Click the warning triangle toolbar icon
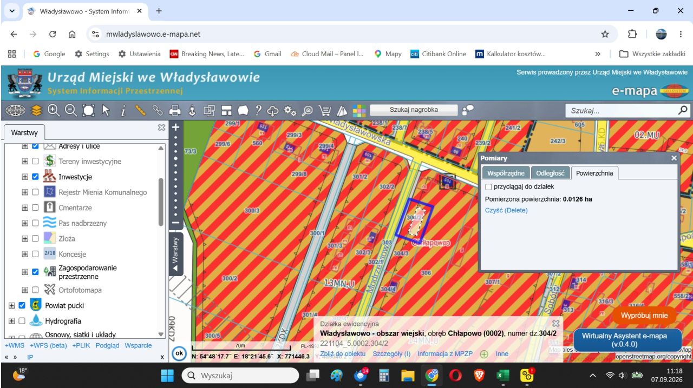The image size is (693, 388). (x=342, y=110)
